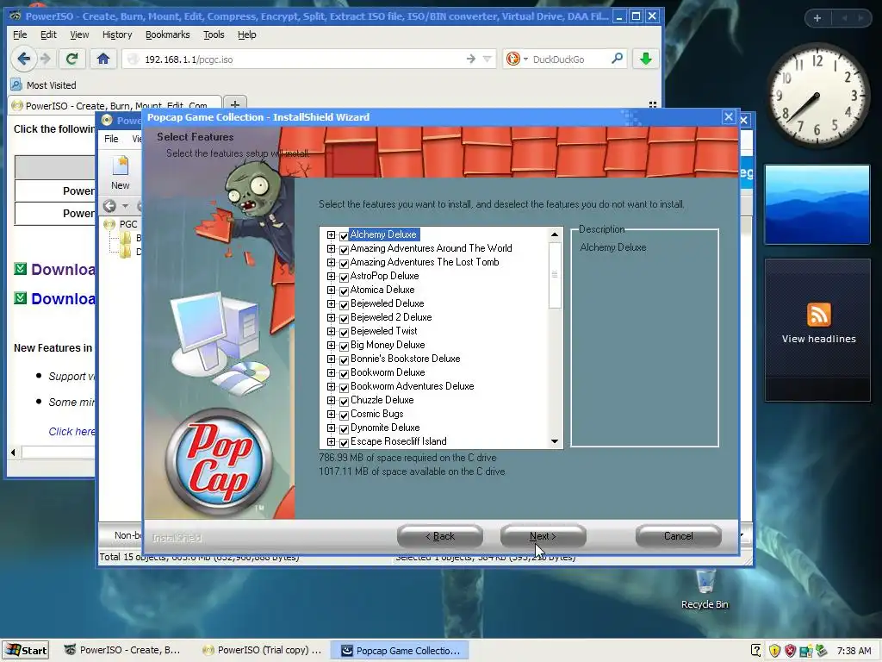The width and height of the screenshot is (882, 662).
Task: Click the yellow security shield tray icon
Action: tap(774, 651)
